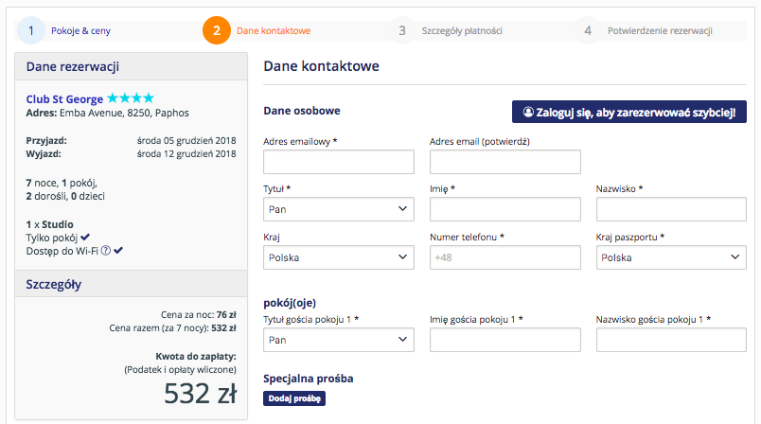Viewport: 761px width, 424px height.
Task: Go to Pokoje & ceny step
Action: [x=81, y=30]
